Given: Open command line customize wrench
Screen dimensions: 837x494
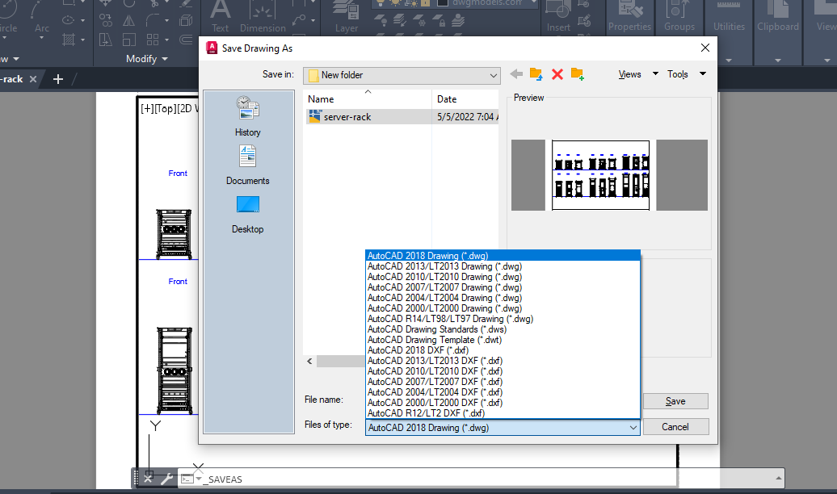Looking at the screenshot, I should coord(166,479).
